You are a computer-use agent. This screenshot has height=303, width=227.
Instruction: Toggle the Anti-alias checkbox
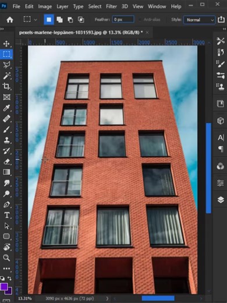click(140, 20)
